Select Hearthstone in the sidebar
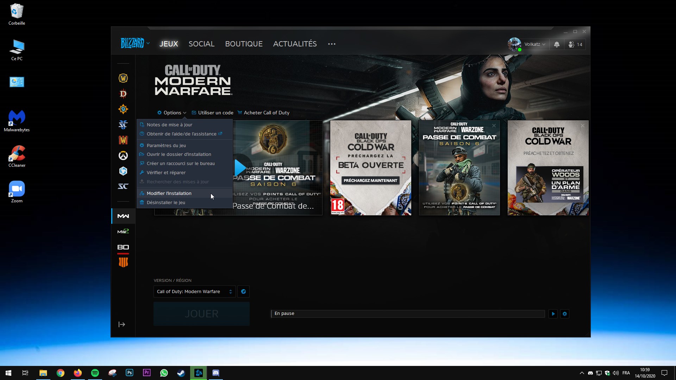Image resolution: width=676 pixels, height=380 pixels. click(123, 109)
